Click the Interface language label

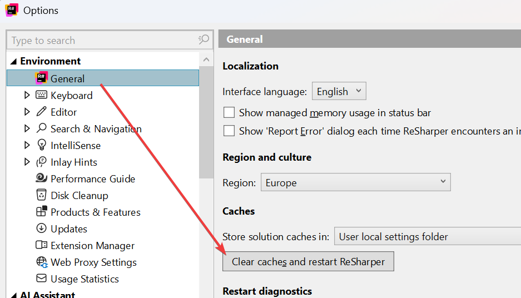coord(265,91)
